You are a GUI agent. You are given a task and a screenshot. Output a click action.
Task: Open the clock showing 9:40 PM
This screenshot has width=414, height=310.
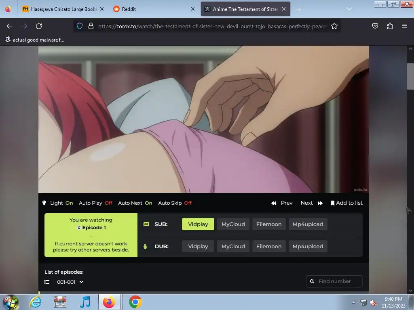point(393,302)
